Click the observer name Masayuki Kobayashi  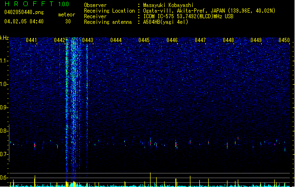(x=168, y=5)
